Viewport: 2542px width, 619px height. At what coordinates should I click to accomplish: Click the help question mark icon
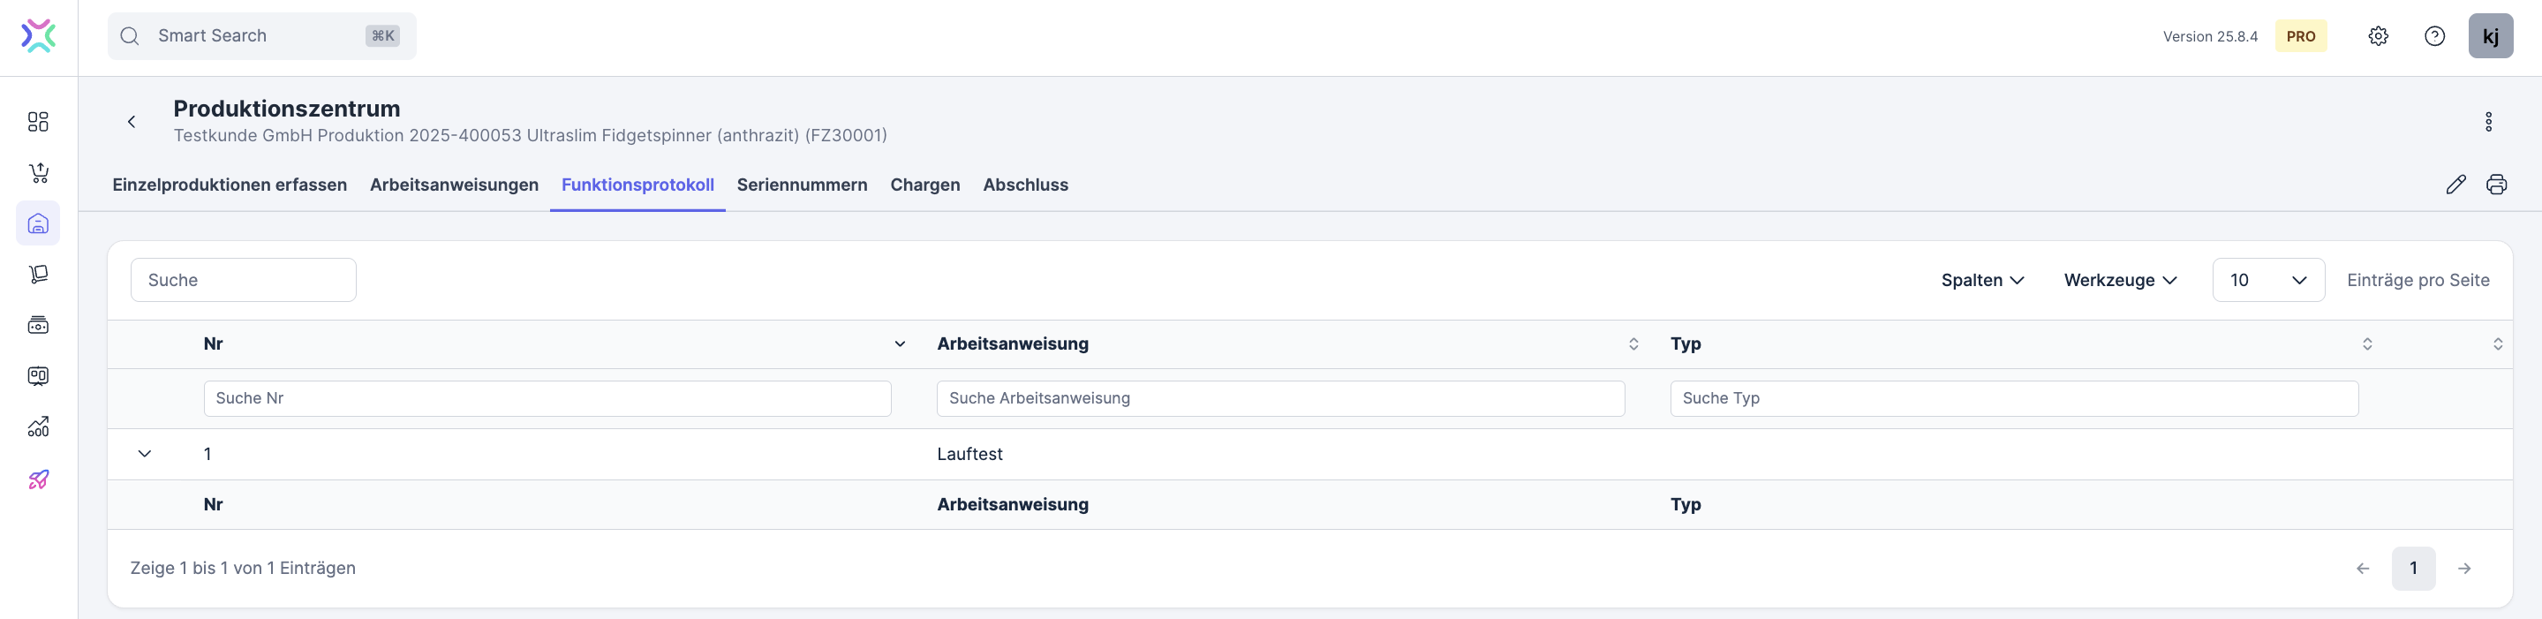[2434, 36]
